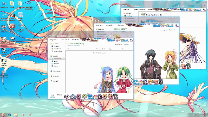Click Forward arrow in the Pictures window
The image size is (208, 117).
click(x=99, y=21)
